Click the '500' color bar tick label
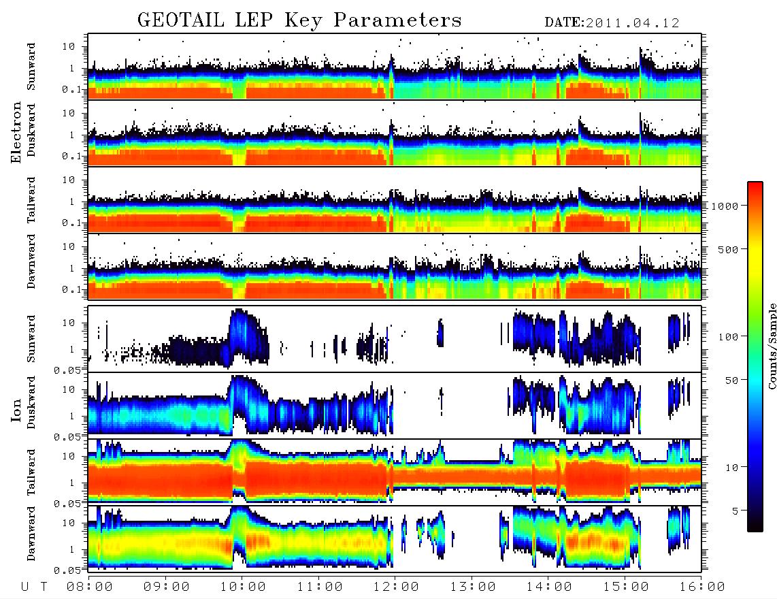Screen dimensions: 777x599 tap(729, 249)
